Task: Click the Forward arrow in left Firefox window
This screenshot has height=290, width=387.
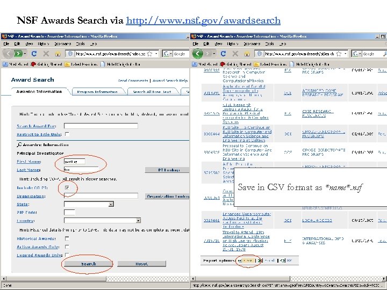Action: [18, 54]
